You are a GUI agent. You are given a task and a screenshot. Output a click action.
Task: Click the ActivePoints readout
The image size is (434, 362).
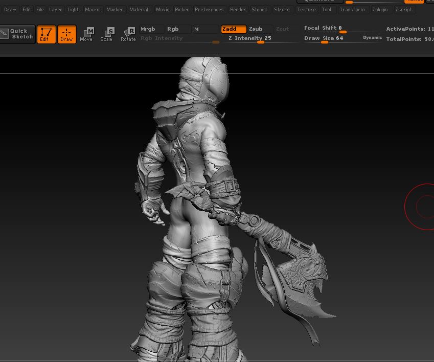(409, 29)
